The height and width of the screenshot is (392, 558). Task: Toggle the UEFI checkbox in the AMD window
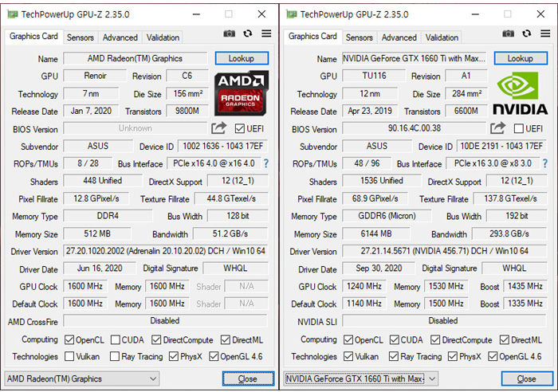[240, 128]
